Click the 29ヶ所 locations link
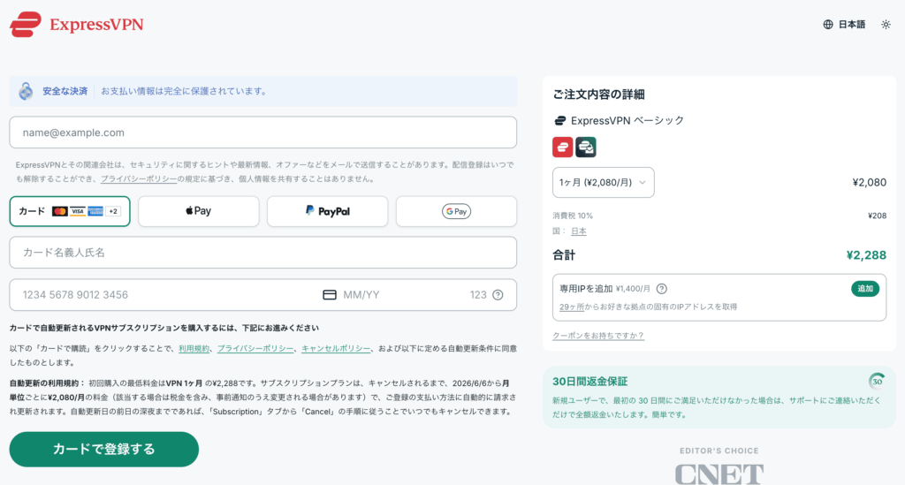The width and height of the screenshot is (905, 485). click(572, 307)
